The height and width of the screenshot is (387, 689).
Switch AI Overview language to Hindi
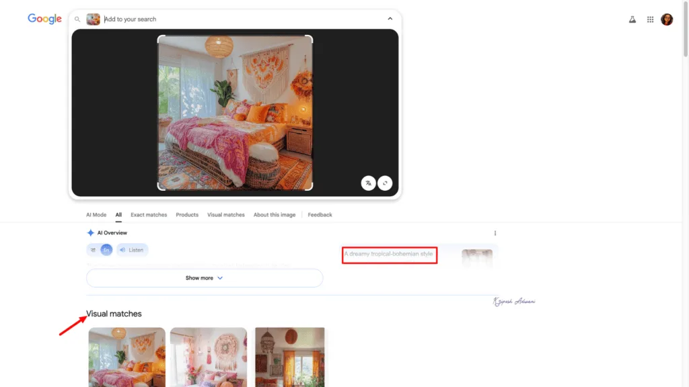point(94,250)
